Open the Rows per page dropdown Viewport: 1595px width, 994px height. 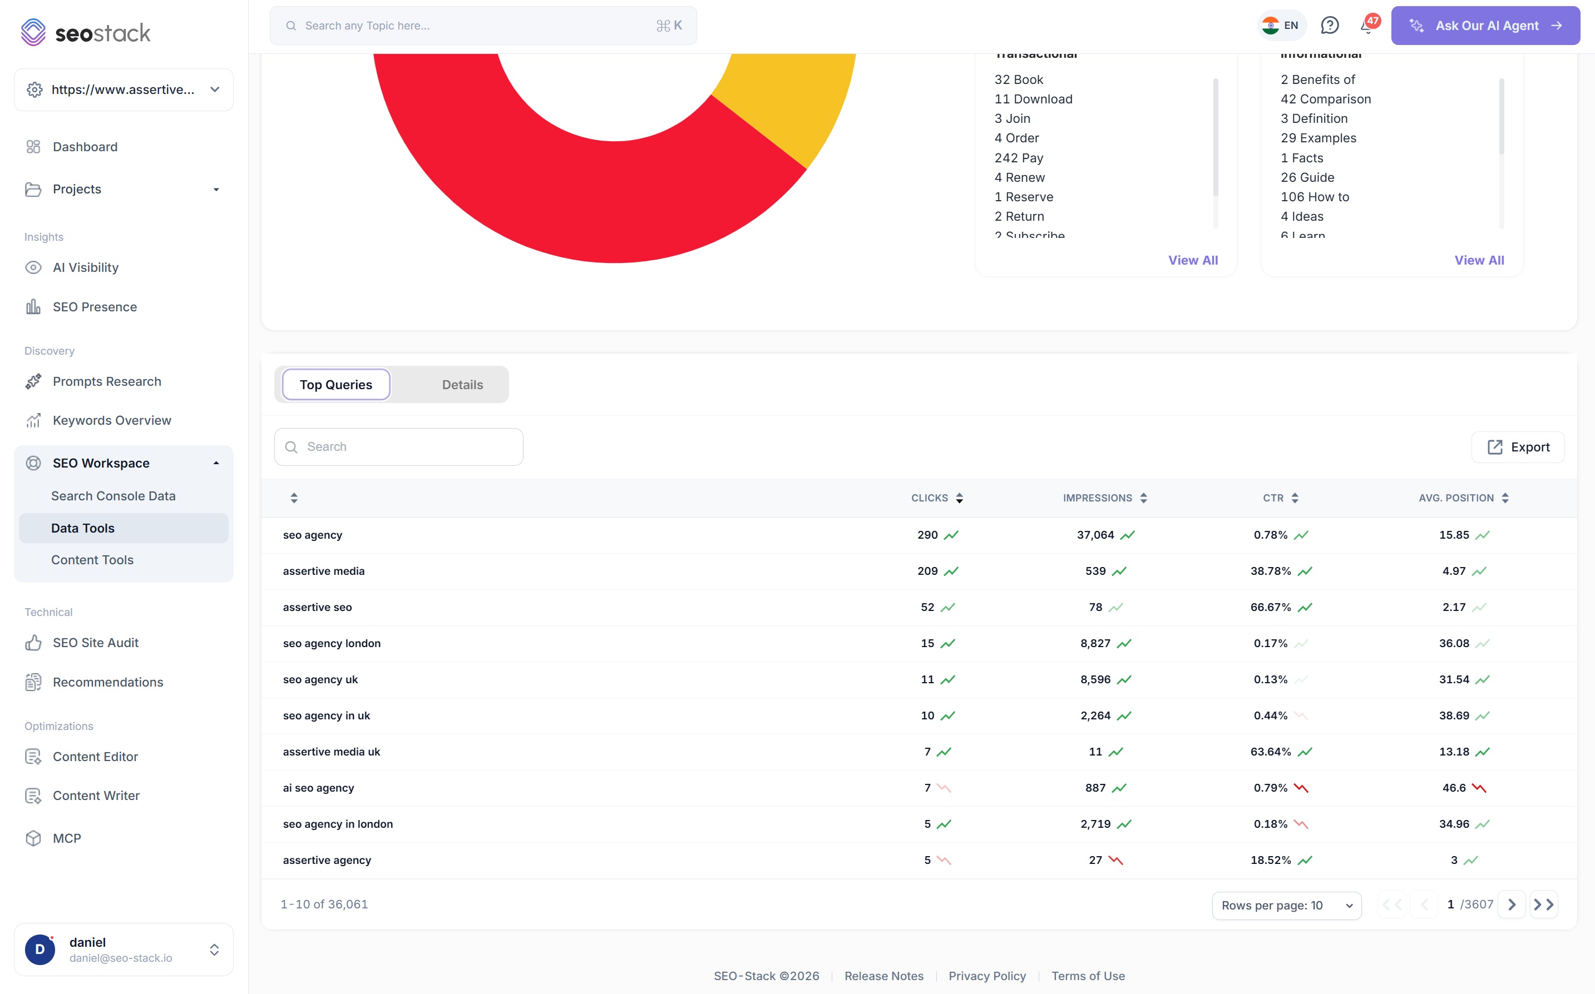coord(1287,905)
